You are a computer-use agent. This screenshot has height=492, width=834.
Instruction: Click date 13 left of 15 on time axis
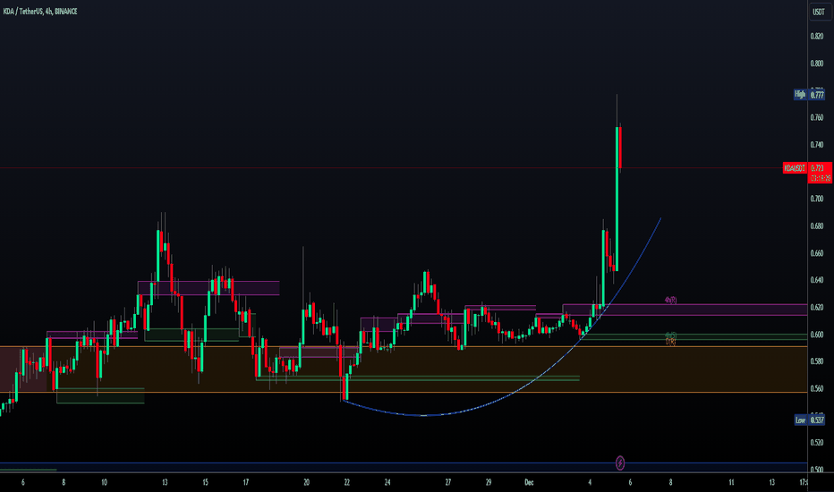(x=165, y=482)
